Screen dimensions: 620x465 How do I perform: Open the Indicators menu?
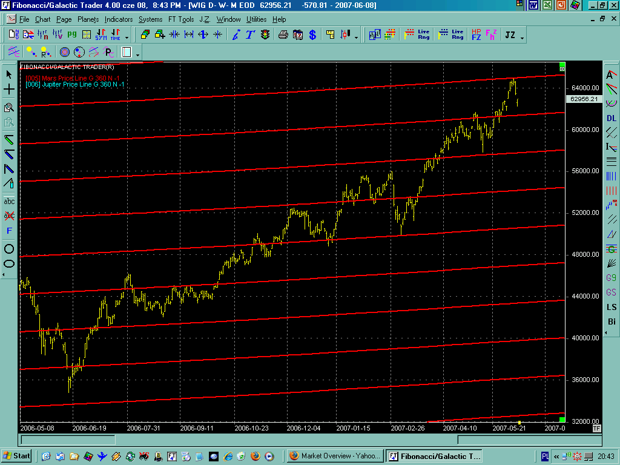click(119, 19)
